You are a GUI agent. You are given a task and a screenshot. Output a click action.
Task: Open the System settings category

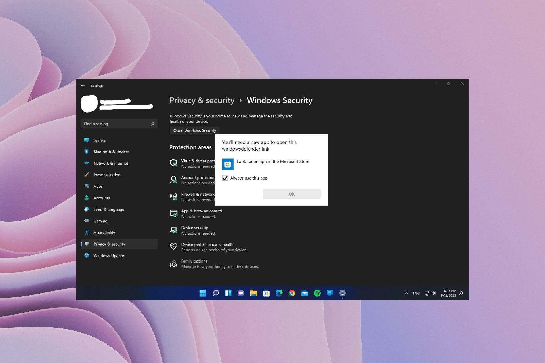(x=119, y=140)
